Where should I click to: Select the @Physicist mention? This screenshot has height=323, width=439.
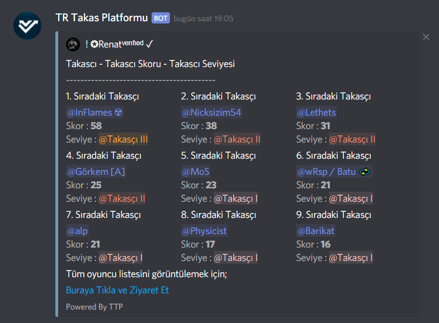pyautogui.click(x=204, y=231)
